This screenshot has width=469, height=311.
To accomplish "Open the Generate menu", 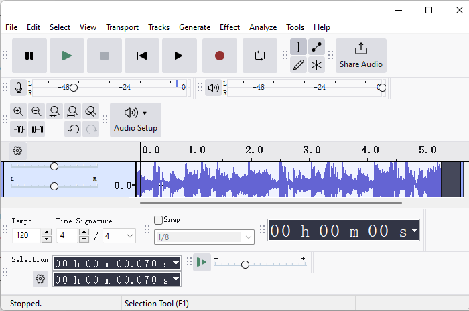I will tap(194, 27).
